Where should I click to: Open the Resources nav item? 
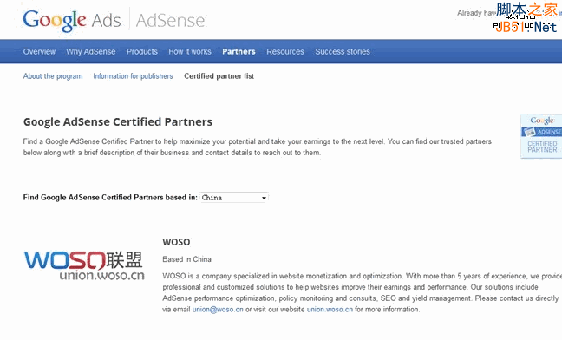[285, 51]
